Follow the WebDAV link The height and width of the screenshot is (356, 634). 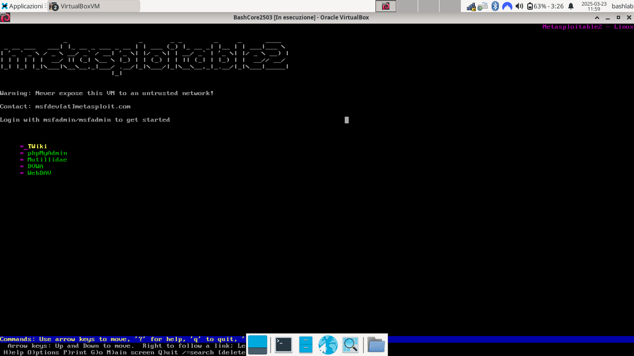tap(39, 173)
